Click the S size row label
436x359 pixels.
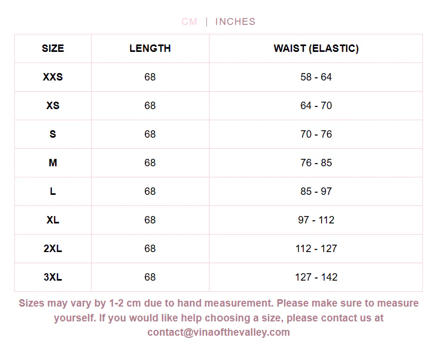coord(53,134)
